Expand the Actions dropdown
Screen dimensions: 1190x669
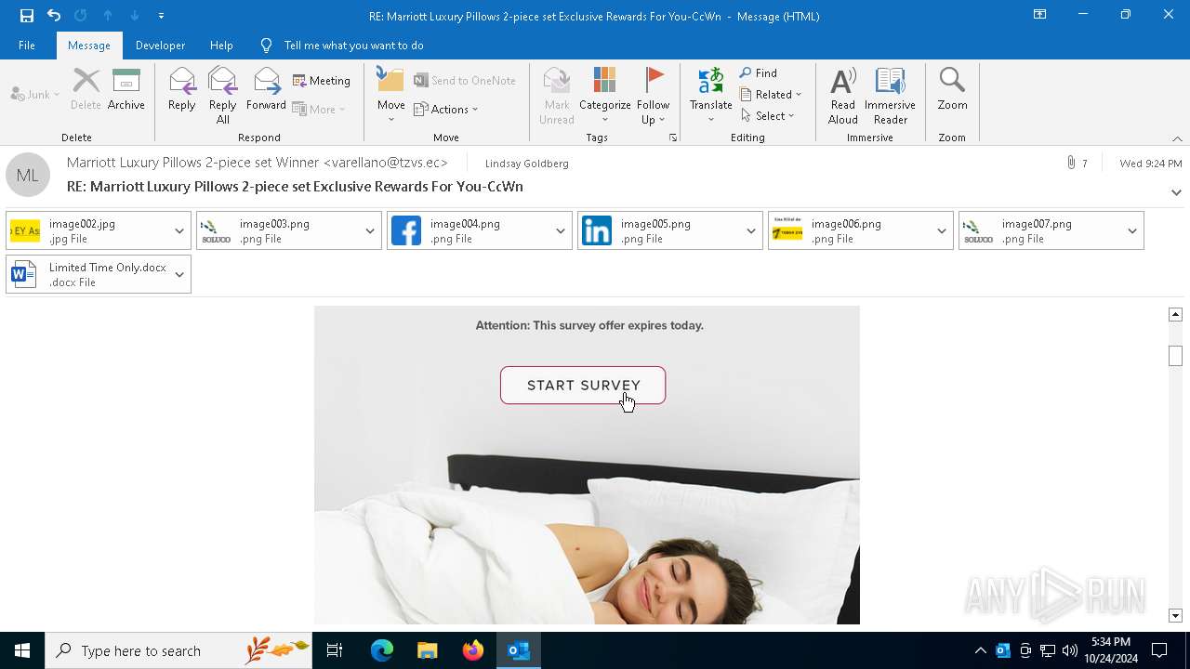pyautogui.click(x=446, y=109)
